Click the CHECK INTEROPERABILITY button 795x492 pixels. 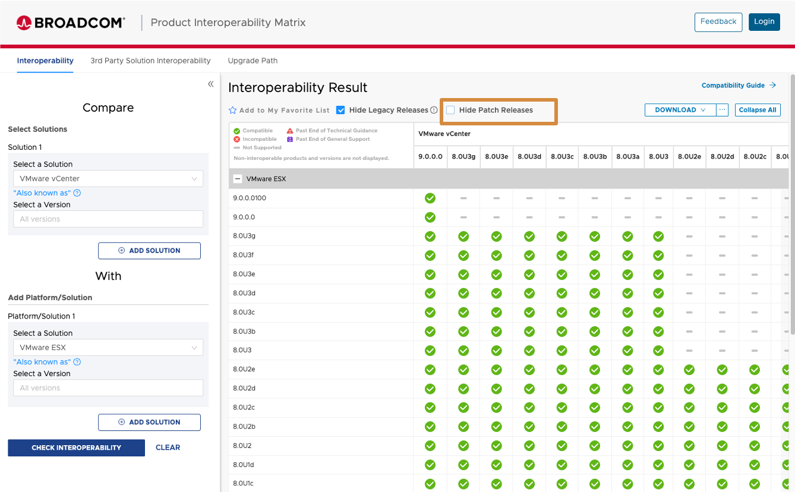(x=76, y=447)
